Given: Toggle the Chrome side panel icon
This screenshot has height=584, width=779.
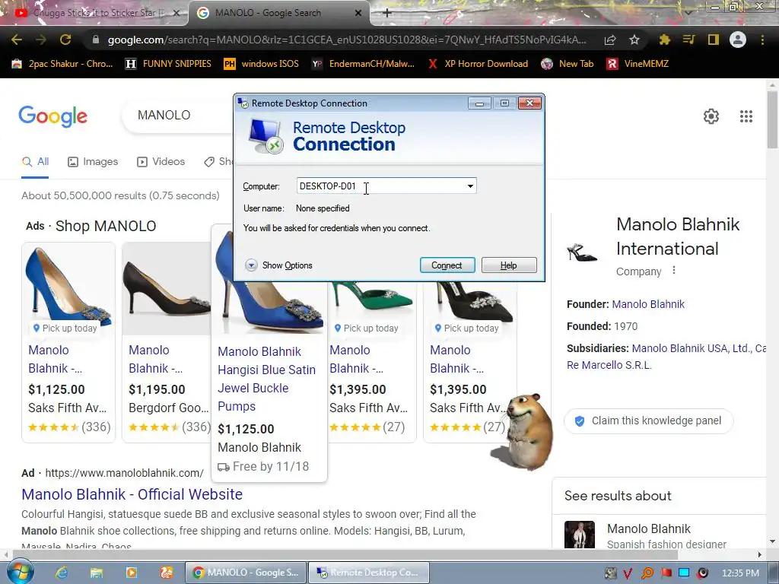Looking at the screenshot, I should coord(714,40).
